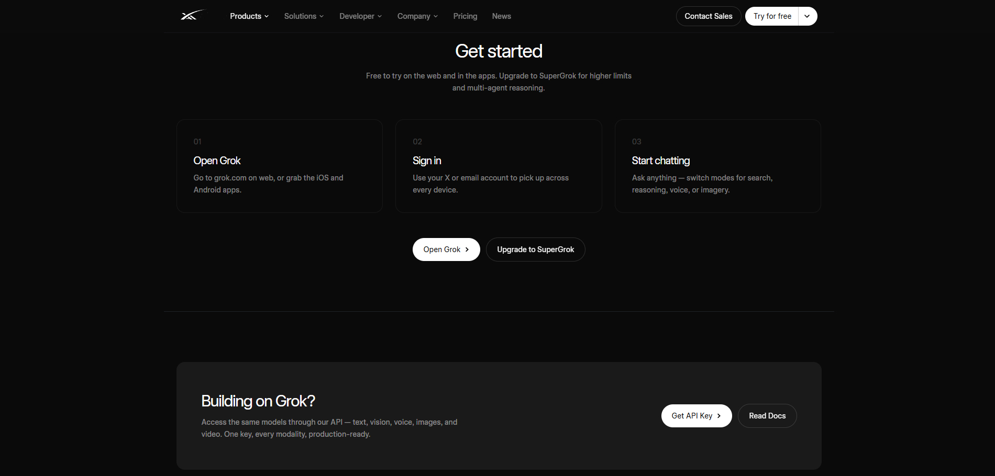The image size is (995, 476).
Task: Open the Products menu
Action: [x=249, y=16]
